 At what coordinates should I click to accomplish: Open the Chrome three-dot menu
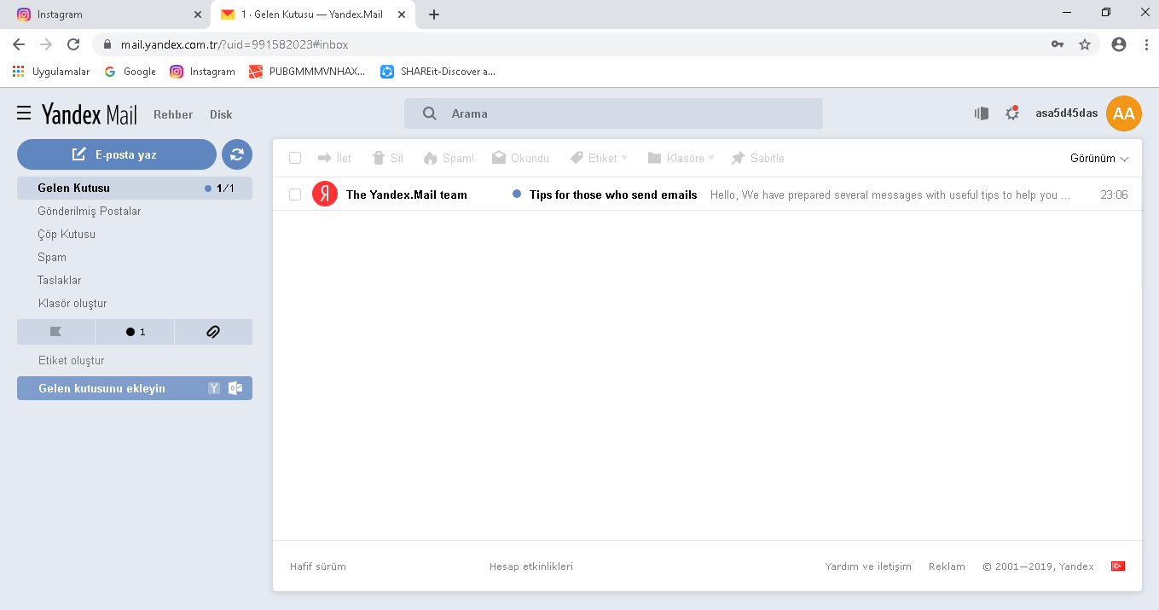(1146, 44)
